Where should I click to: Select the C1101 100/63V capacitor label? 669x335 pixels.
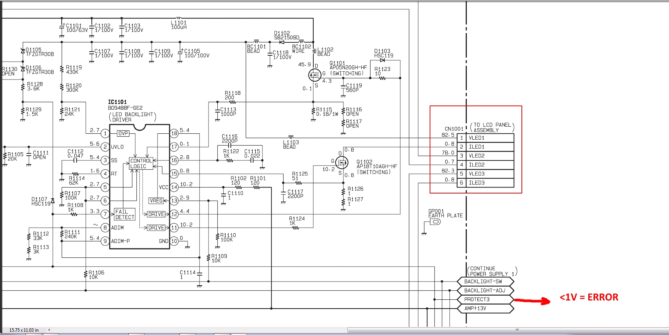[x=77, y=28]
